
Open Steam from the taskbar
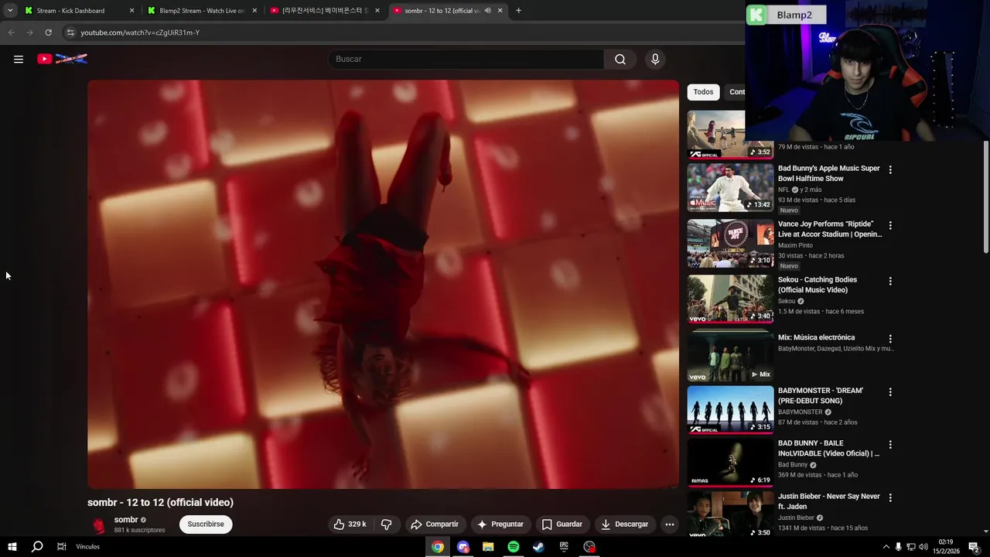click(538, 546)
